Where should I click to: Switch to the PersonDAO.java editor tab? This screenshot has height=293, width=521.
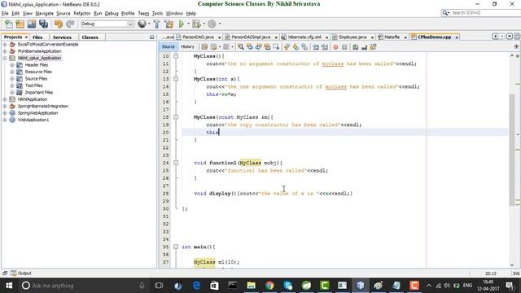[198, 37]
